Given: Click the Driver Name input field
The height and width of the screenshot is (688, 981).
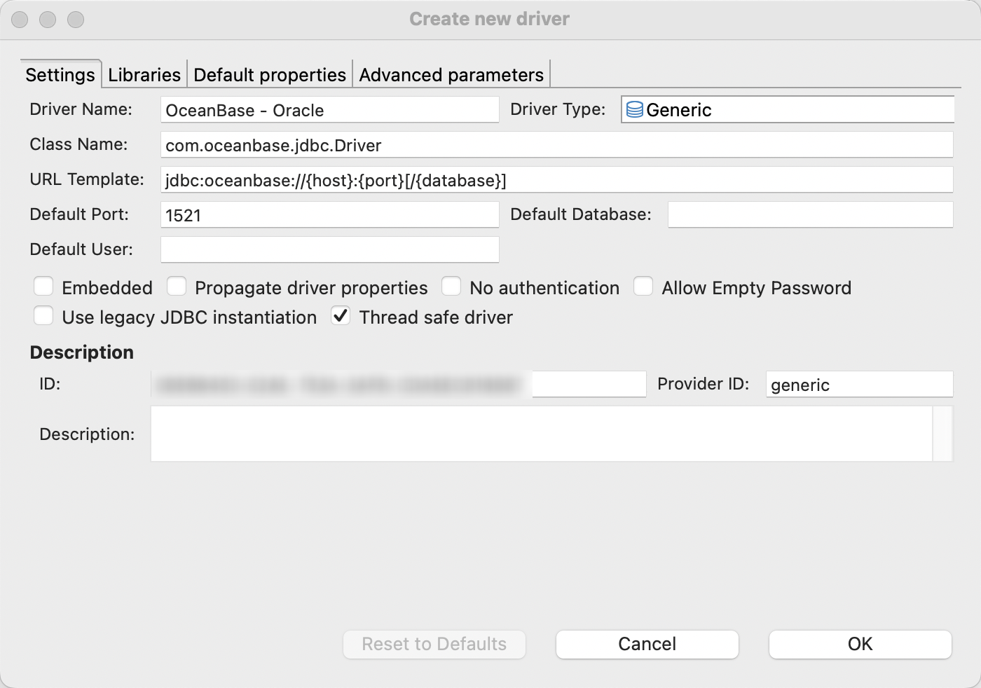Looking at the screenshot, I should pos(329,110).
